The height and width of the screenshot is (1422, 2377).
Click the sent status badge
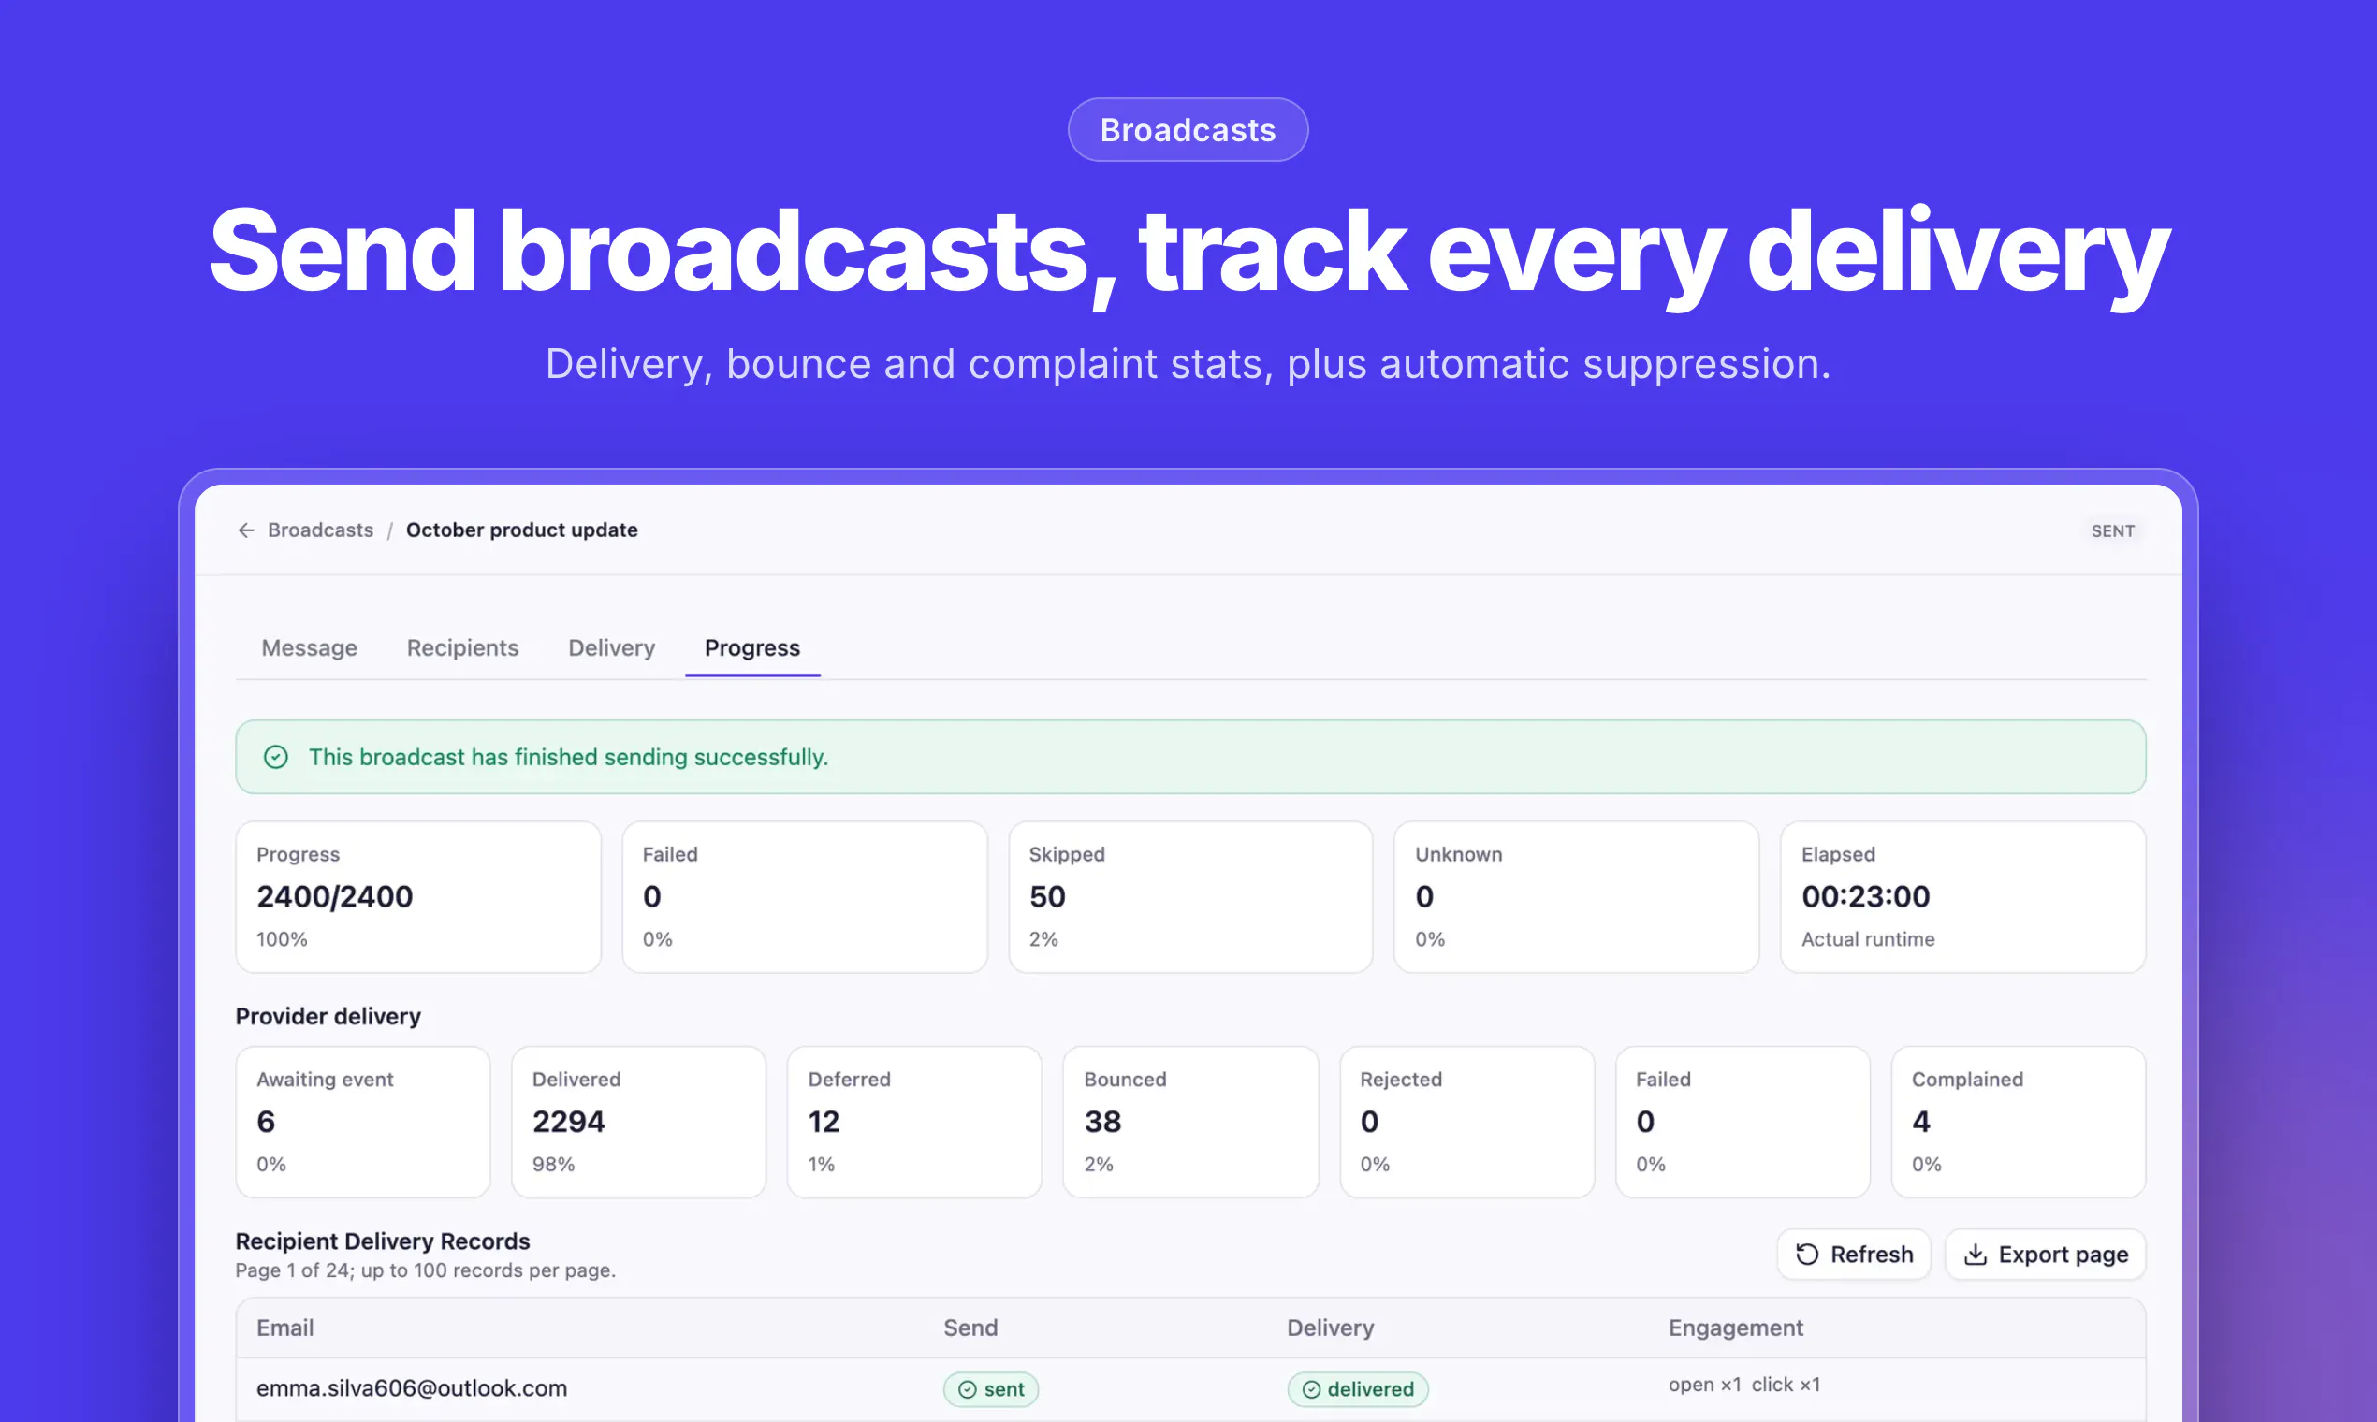pyautogui.click(x=991, y=1389)
